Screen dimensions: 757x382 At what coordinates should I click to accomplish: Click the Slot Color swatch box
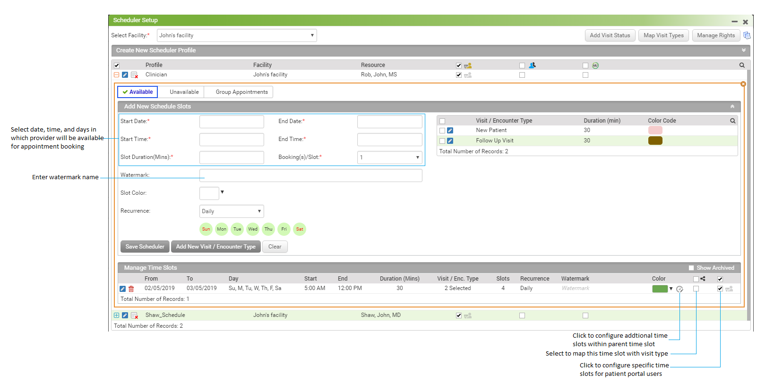pos(209,193)
